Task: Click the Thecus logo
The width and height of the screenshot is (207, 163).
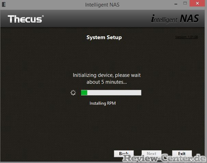Action: (x=26, y=19)
